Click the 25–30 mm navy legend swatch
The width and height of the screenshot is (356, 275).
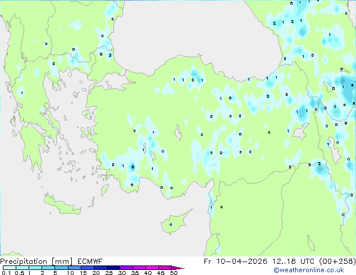click(113, 268)
